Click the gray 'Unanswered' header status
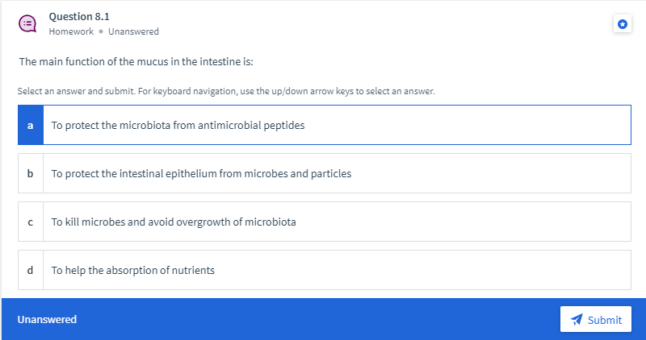Image resolution: width=646 pixels, height=340 pixels. pos(133,31)
